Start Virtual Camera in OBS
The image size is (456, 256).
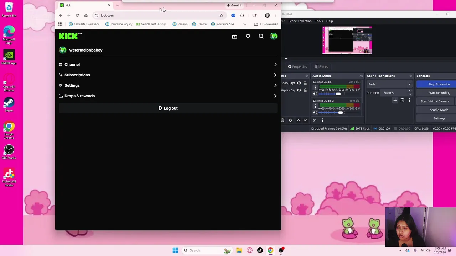(435, 101)
